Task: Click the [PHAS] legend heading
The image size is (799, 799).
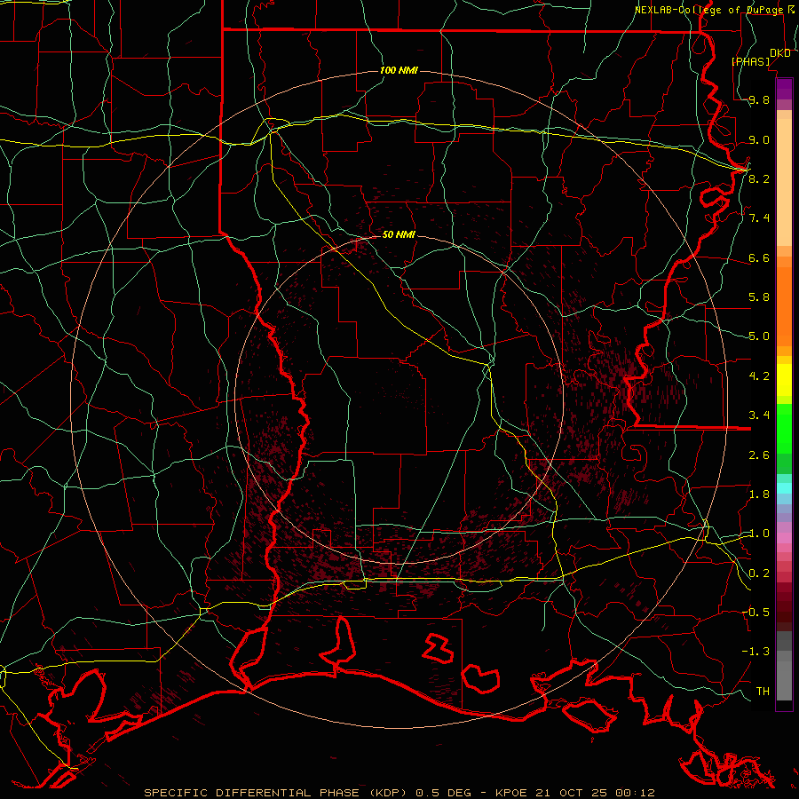Action: (750, 61)
